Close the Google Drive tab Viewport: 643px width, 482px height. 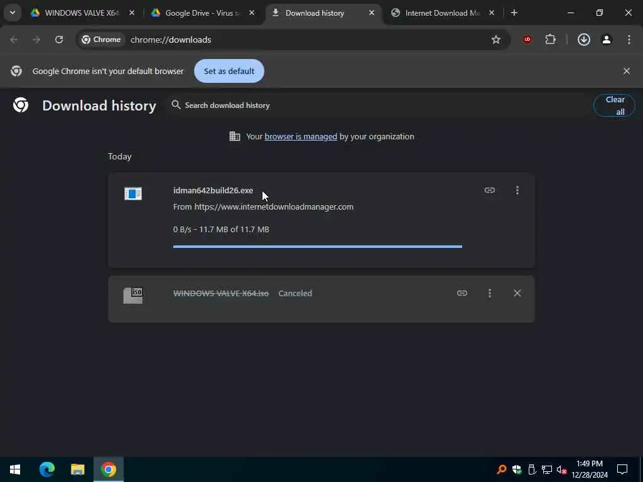[252, 13]
